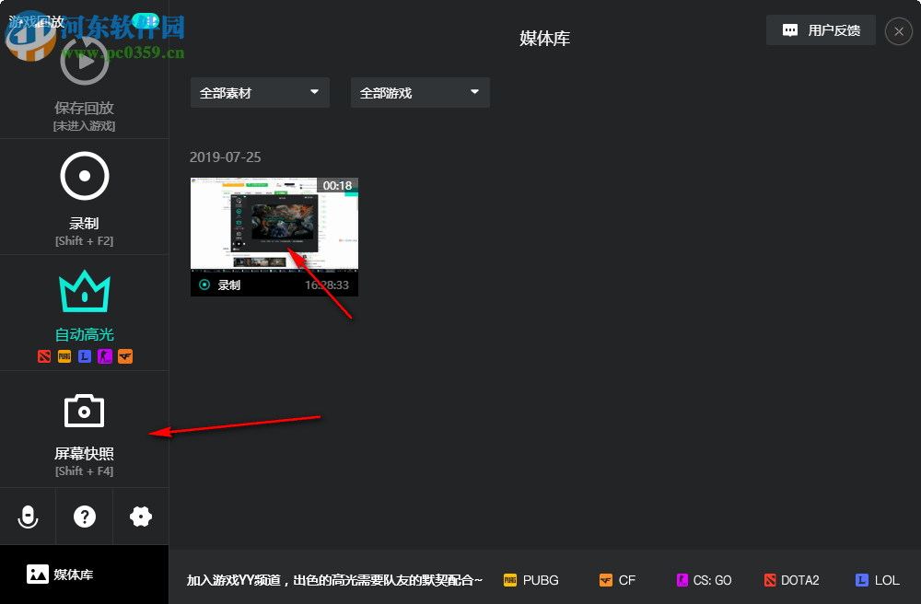
Task: Select the CS:GO icon under 自动高光
Action: click(105, 356)
